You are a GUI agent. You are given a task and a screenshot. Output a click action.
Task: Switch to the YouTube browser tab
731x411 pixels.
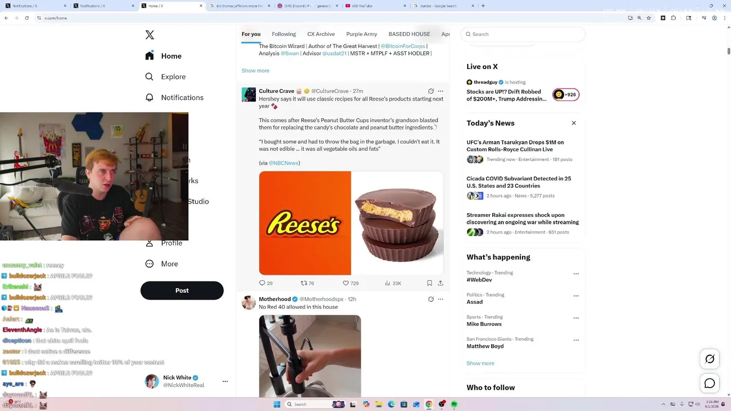[x=375, y=6]
